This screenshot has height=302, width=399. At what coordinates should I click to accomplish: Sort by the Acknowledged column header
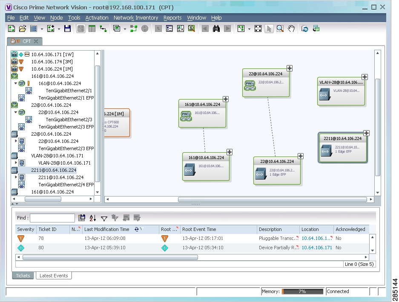pos(351,229)
